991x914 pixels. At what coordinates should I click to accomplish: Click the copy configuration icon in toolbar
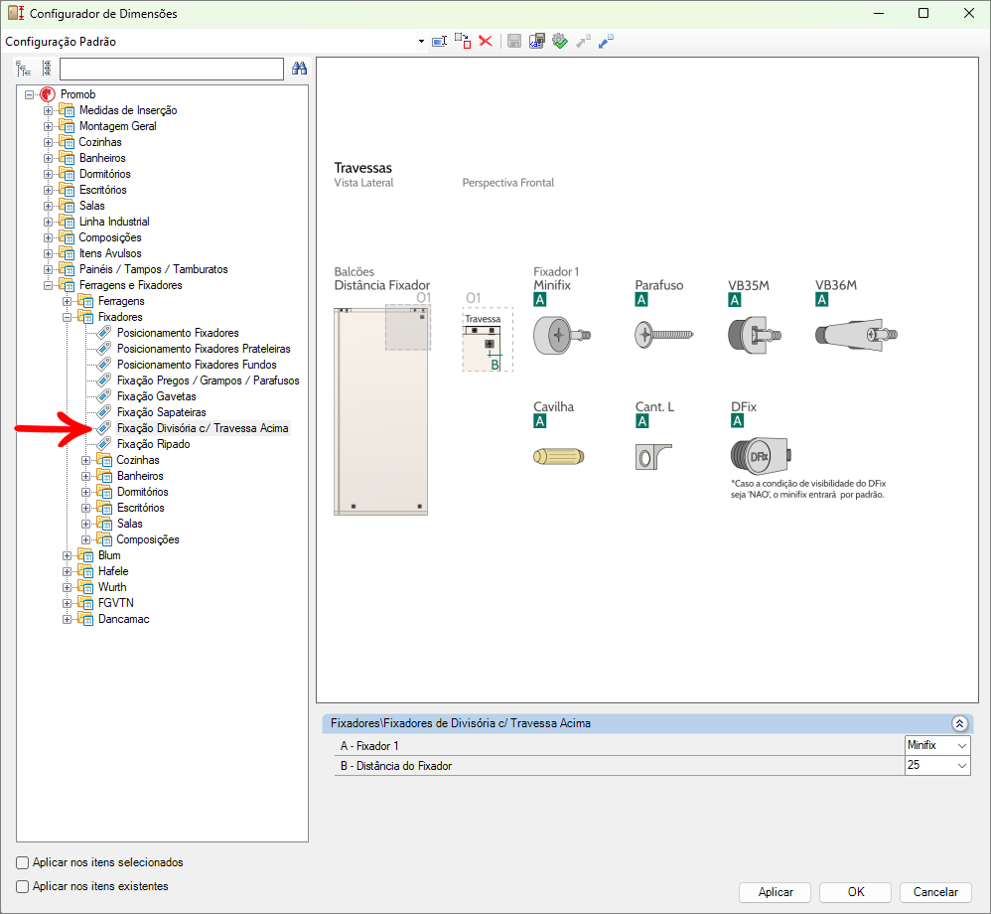(463, 42)
